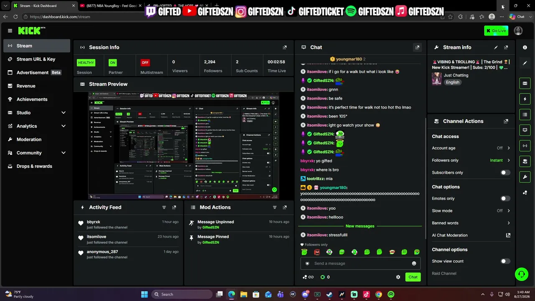Toggle Stream Preview widget in right sidebar
The width and height of the screenshot is (535, 301).
(525, 83)
